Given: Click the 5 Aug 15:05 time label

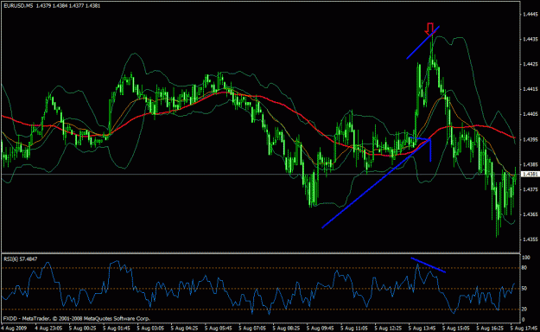Looking at the screenshot, I should coord(456,328).
